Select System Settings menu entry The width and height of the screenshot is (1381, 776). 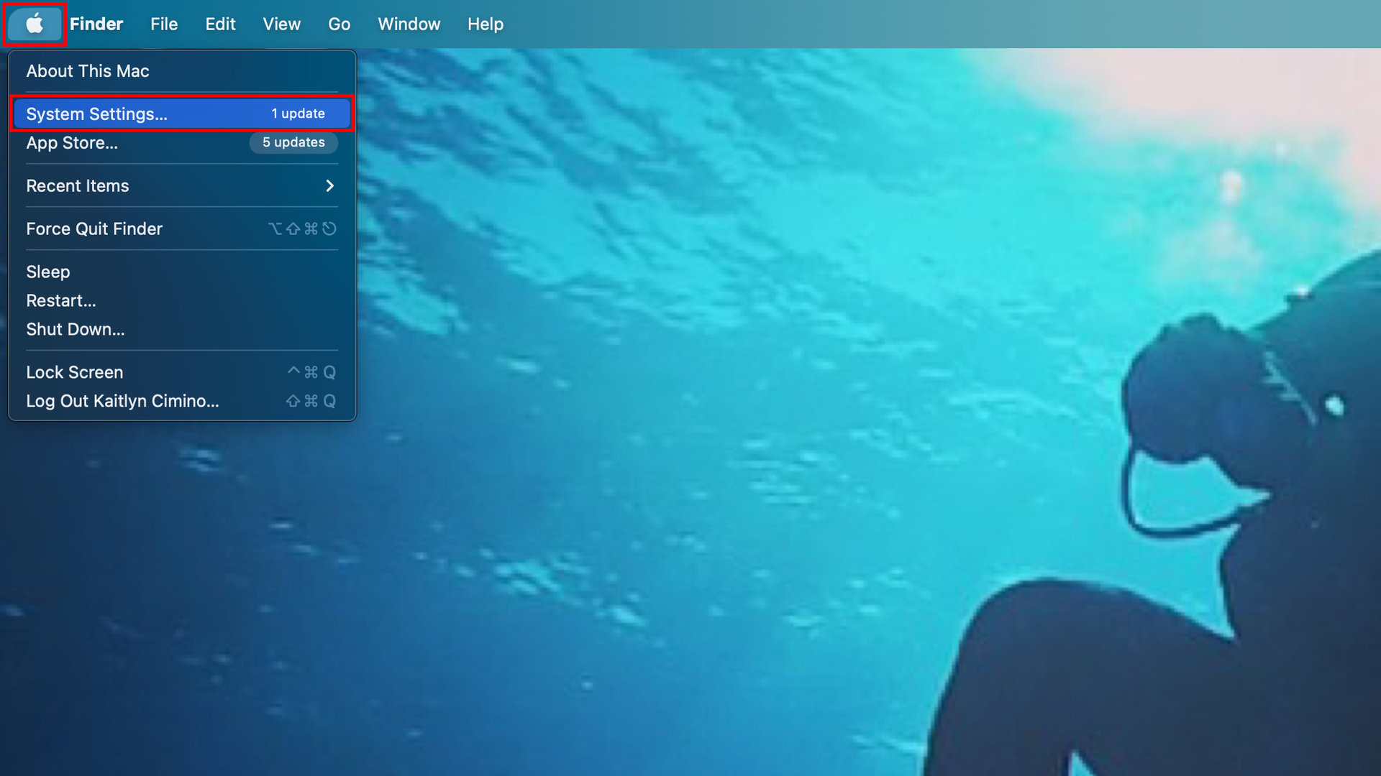97,114
